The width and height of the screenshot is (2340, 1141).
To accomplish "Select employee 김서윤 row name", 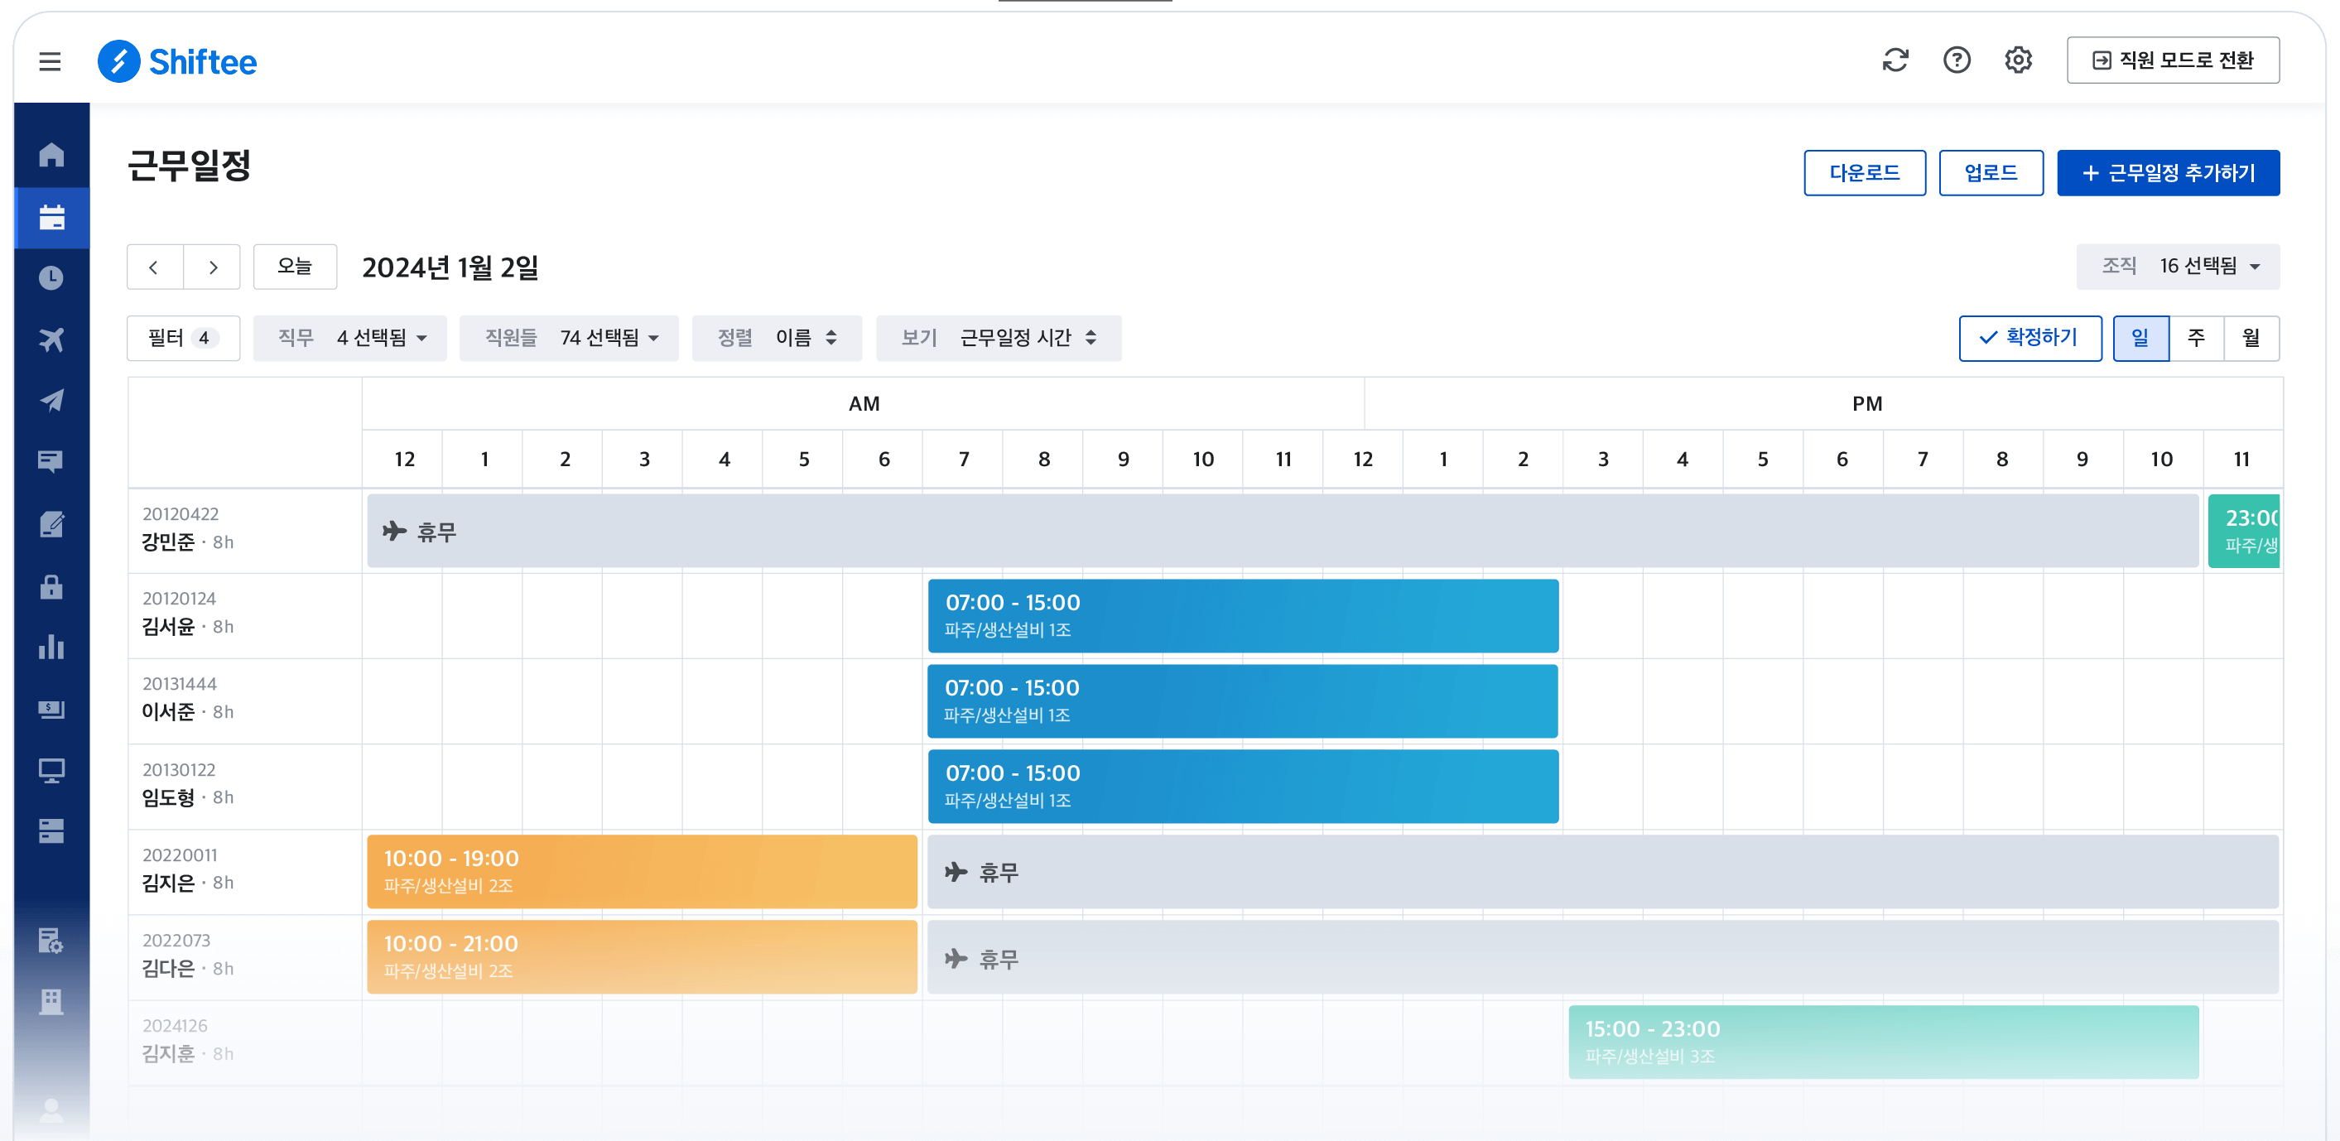I will pyautogui.click(x=168, y=627).
